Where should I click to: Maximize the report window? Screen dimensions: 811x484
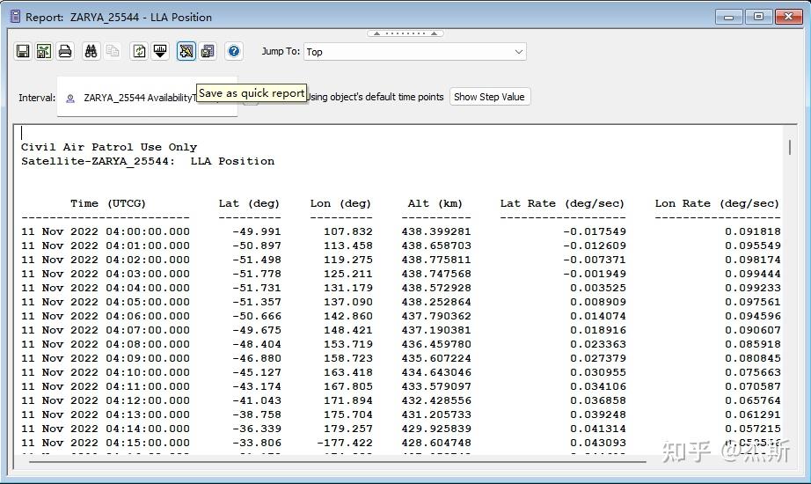click(x=758, y=17)
